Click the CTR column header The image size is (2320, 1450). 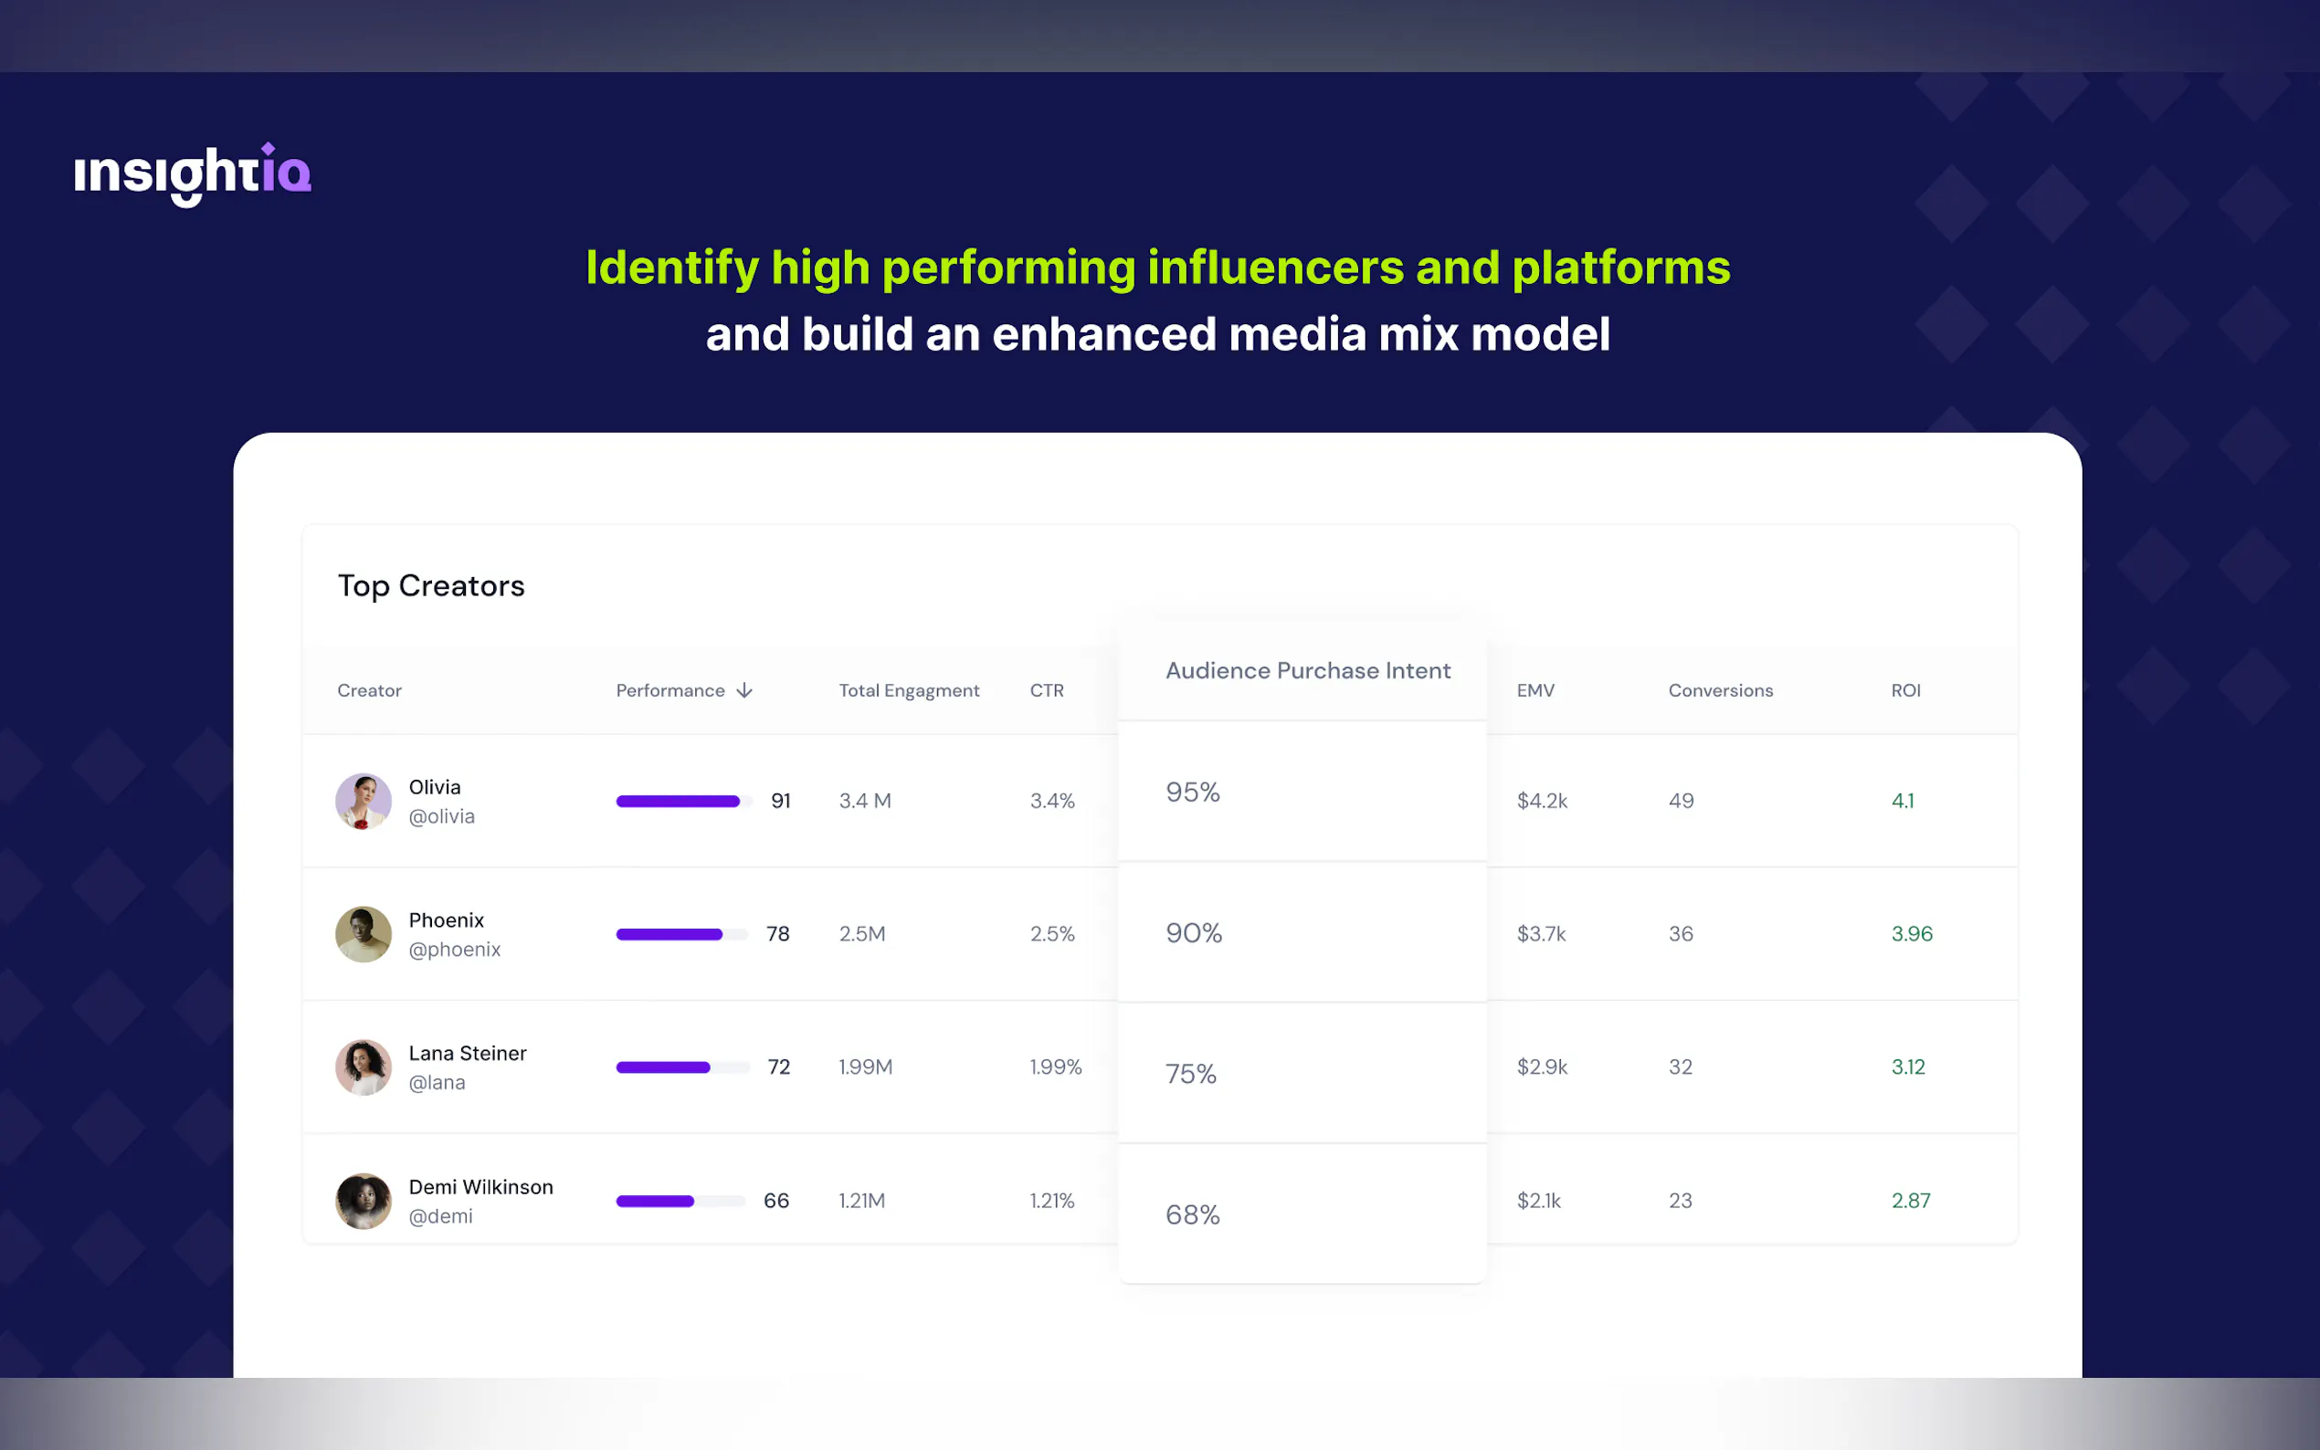[x=1047, y=690]
